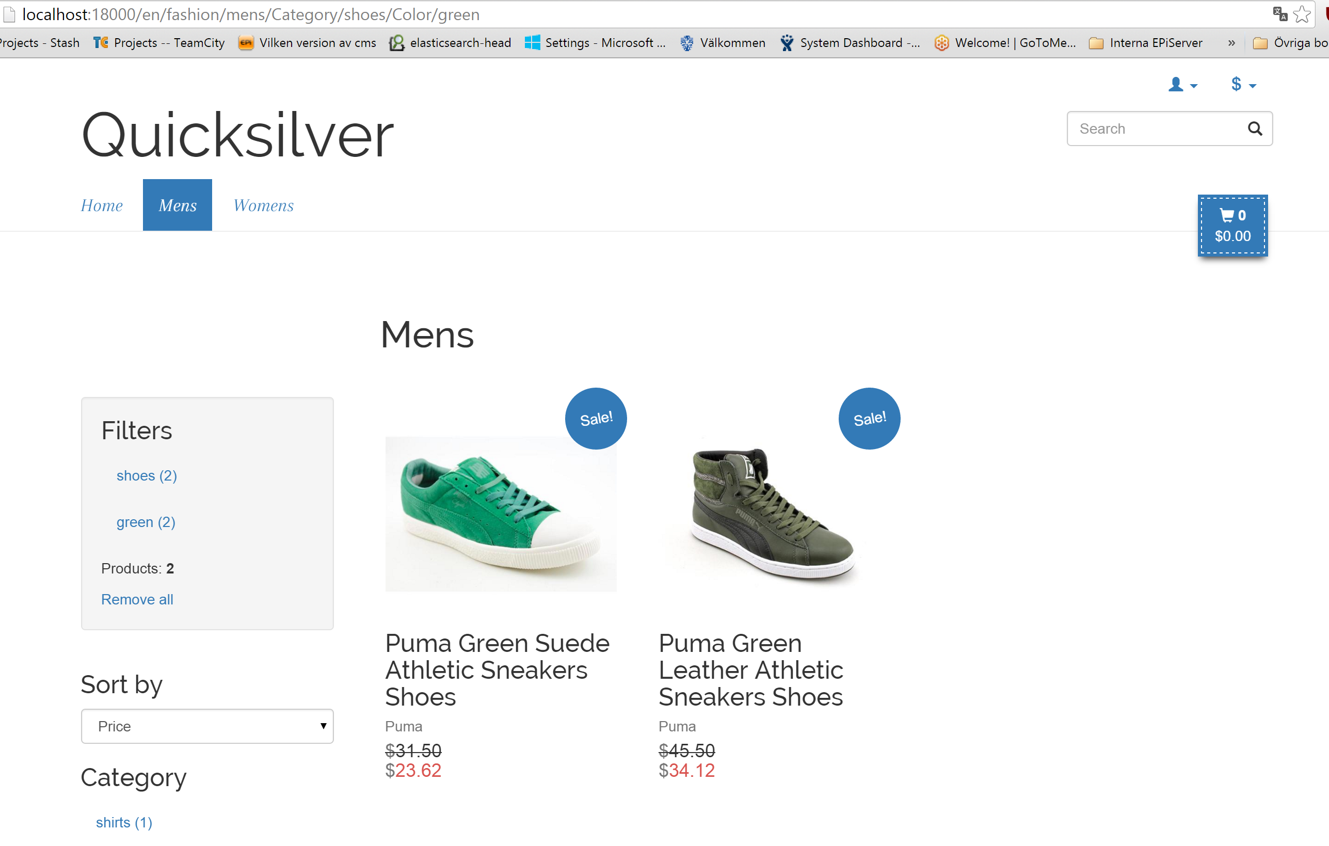The width and height of the screenshot is (1329, 846).
Task: Switch to the Home tab
Action: (x=102, y=205)
